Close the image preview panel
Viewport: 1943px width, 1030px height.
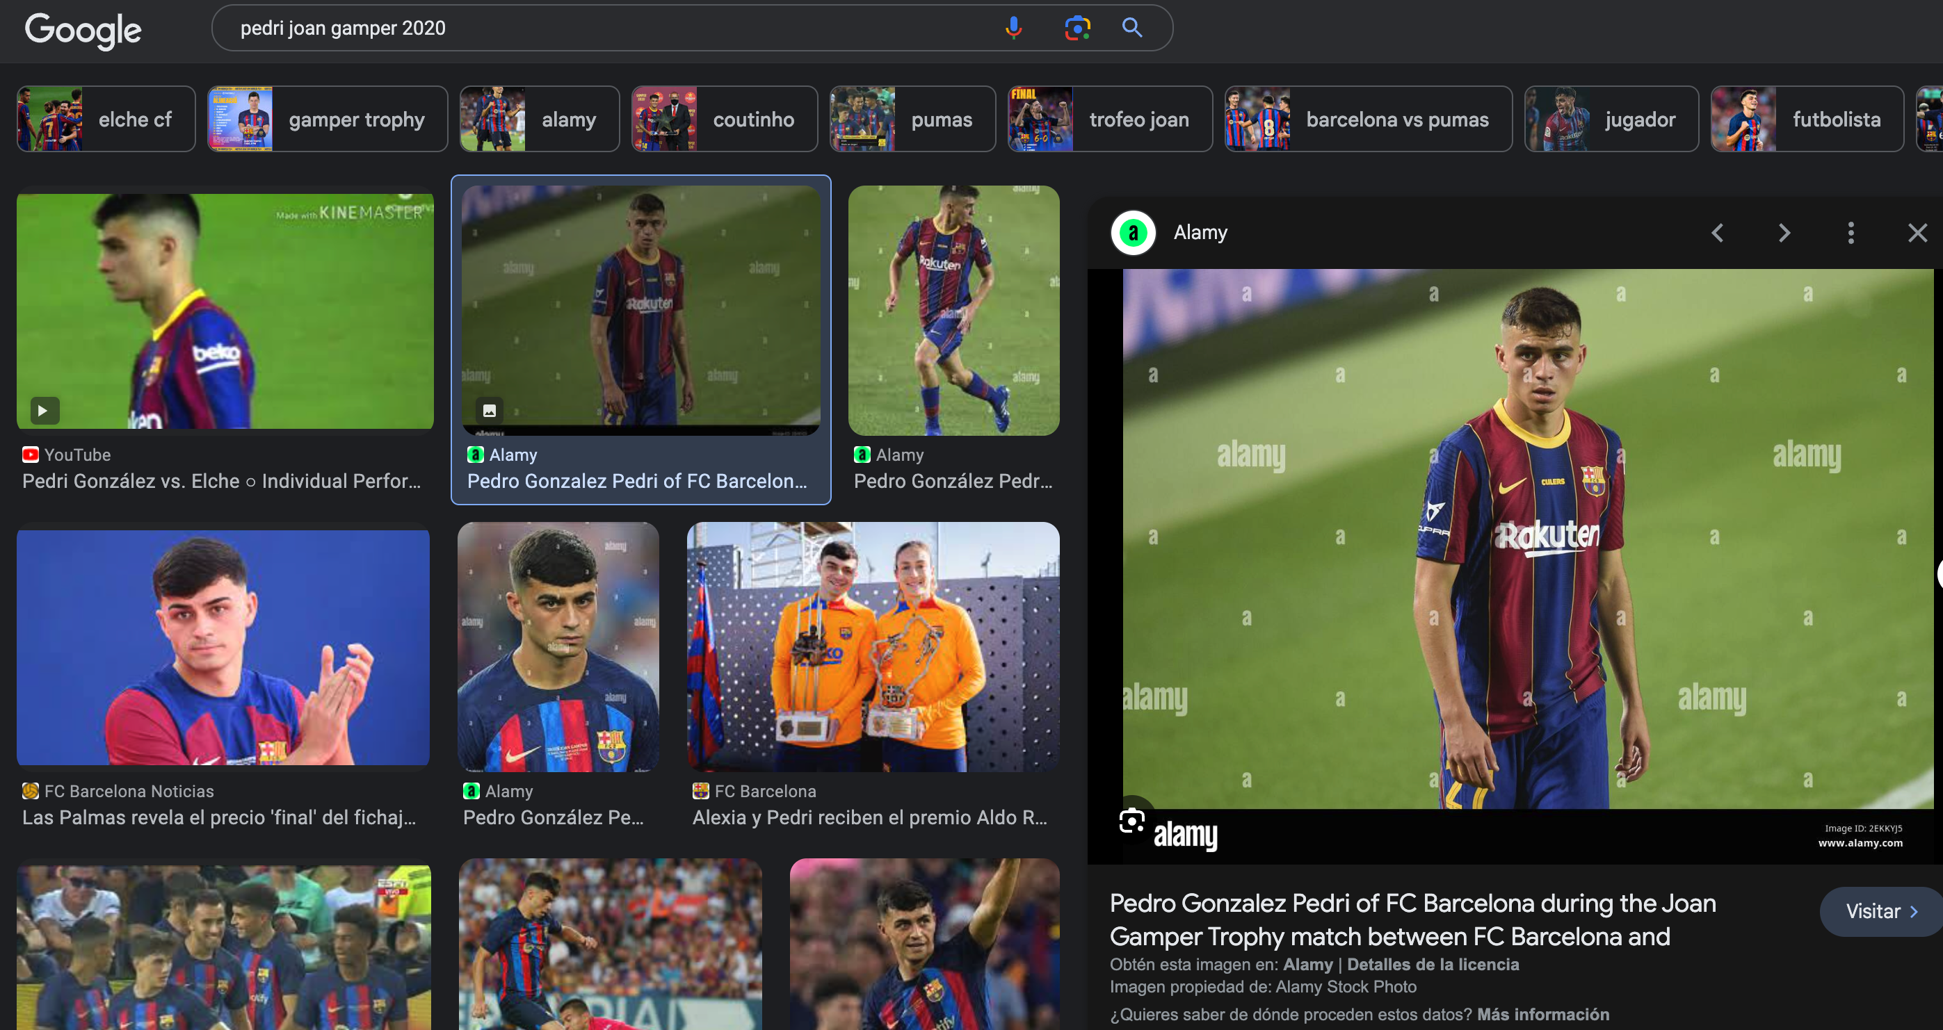1917,233
